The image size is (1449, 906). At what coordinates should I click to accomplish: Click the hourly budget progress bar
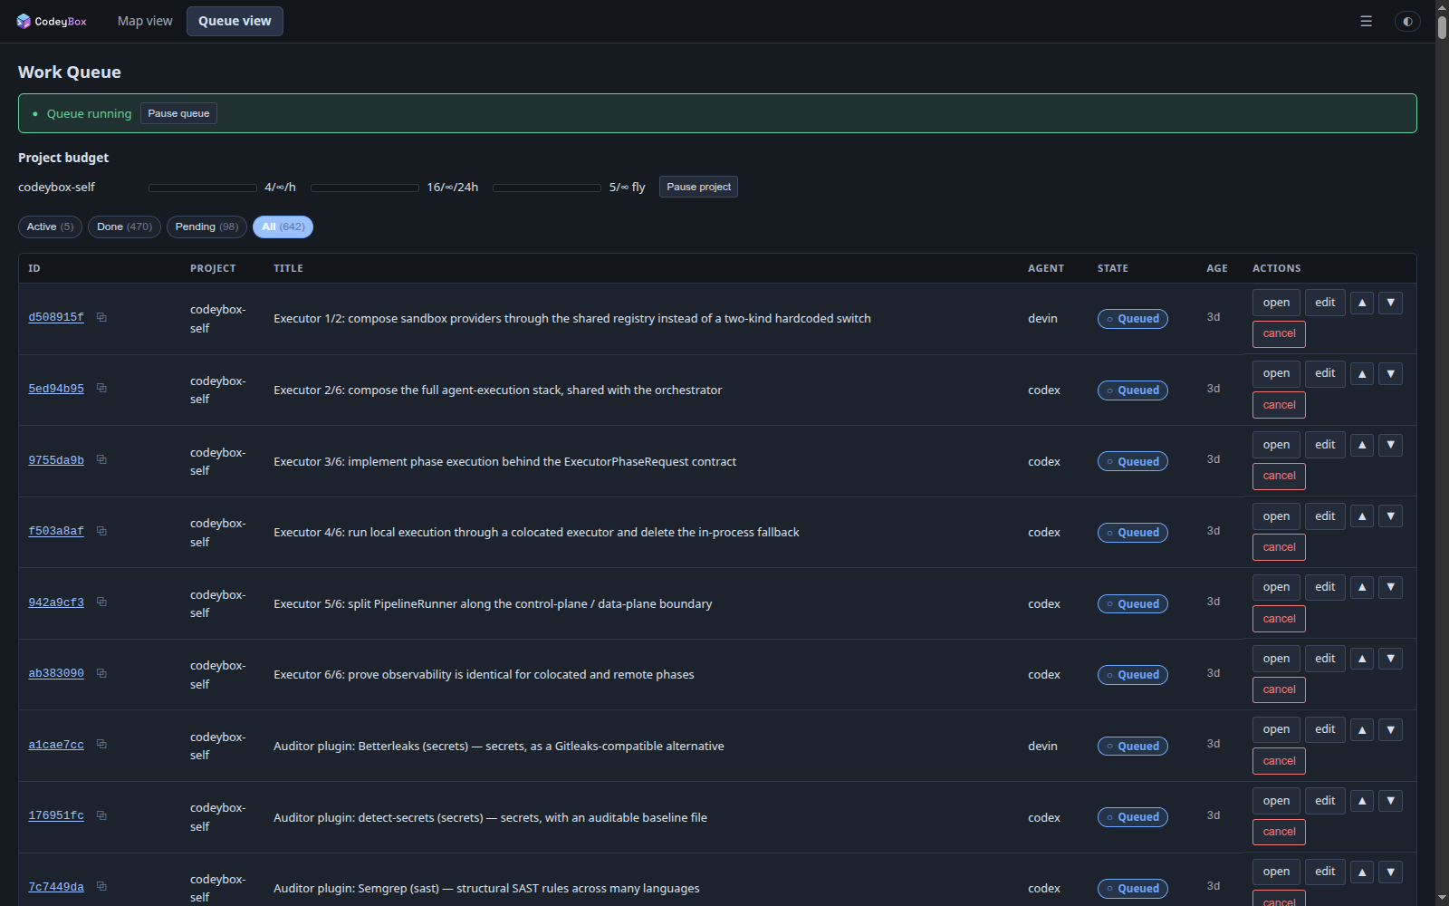click(x=203, y=188)
